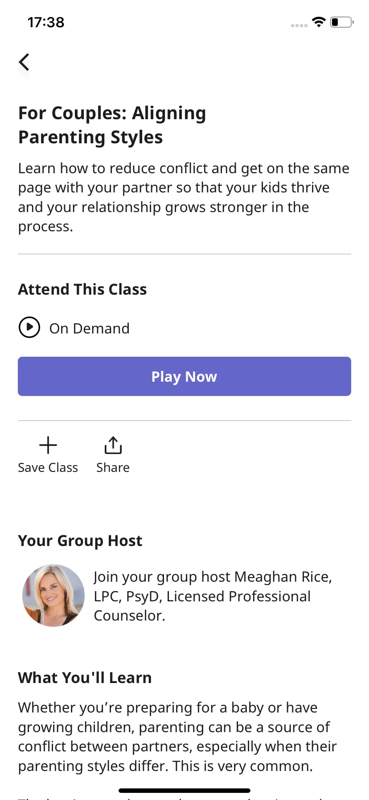Start the class with Play Now
369x800 pixels.
click(184, 376)
